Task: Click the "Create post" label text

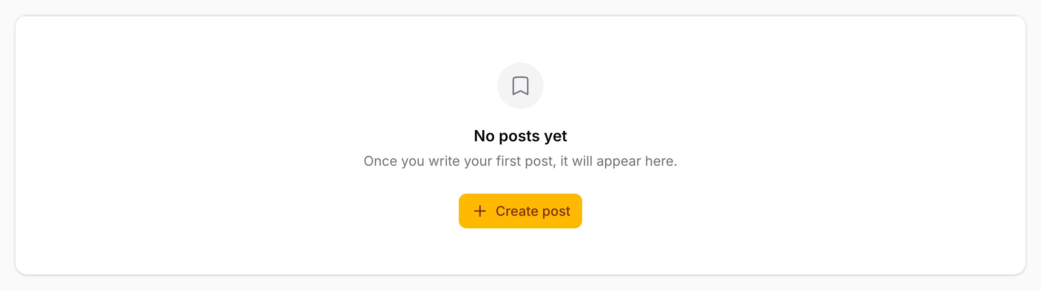Action: coord(533,211)
